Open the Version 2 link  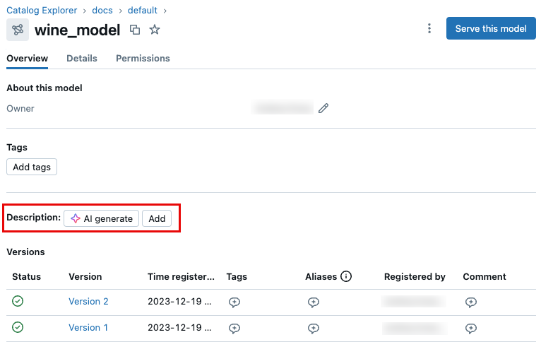(x=88, y=302)
